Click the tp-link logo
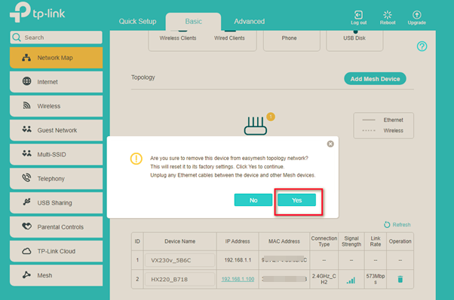Screen dimensions: 454x300 (38, 12)
